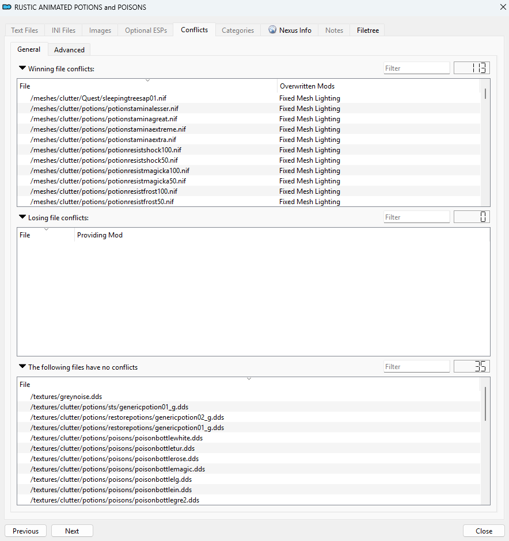Viewport: 509px width, 541px height.
Task: Click the Mod Organizer title bar icon
Action: point(7,7)
